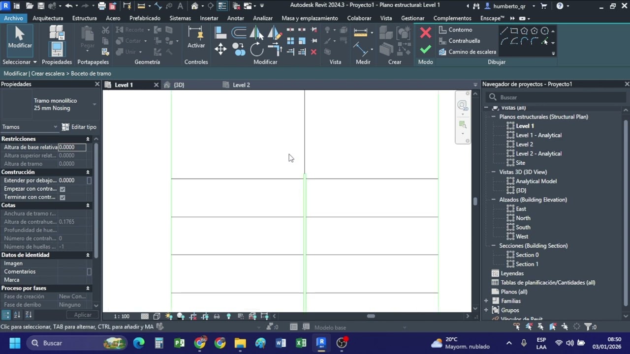
Task: Click the Undo arrow in quick access toolbar
Action: coord(68,6)
